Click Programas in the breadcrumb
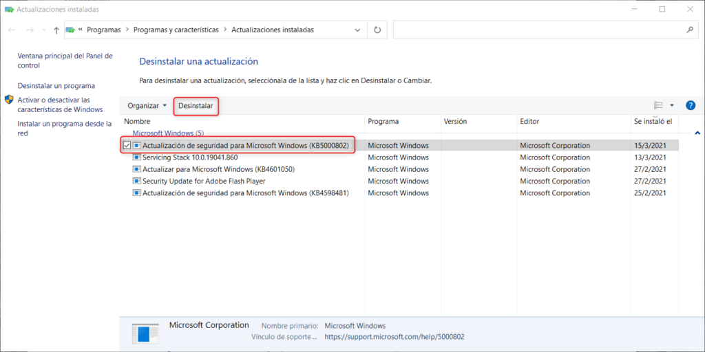 click(x=104, y=30)
